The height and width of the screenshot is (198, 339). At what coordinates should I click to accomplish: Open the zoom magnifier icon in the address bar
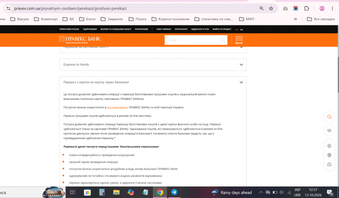(x=262, y=8)
